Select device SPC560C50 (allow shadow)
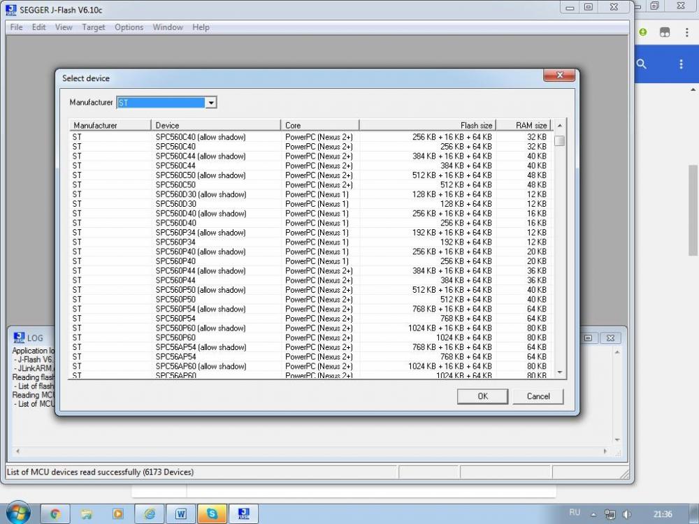Image resolution: width=699 pixels, height=524 pixels. point(311,175)
